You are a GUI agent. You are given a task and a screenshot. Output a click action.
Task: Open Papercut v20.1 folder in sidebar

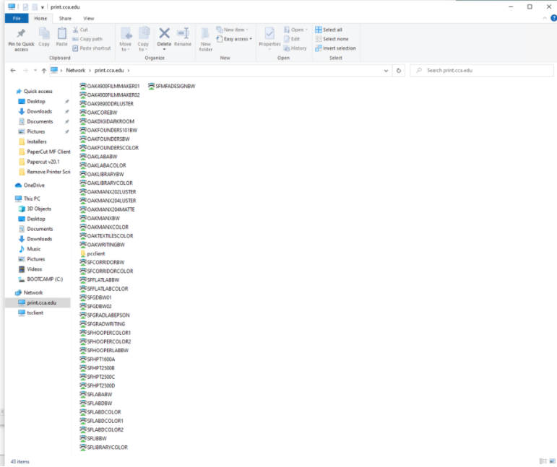click(x=43, y=162)
